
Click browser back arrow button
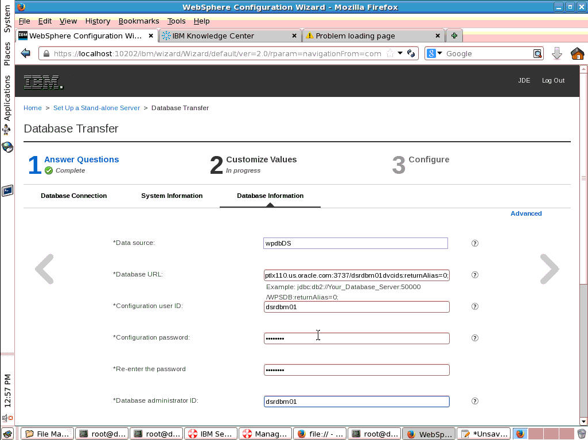tap(25, 53)
